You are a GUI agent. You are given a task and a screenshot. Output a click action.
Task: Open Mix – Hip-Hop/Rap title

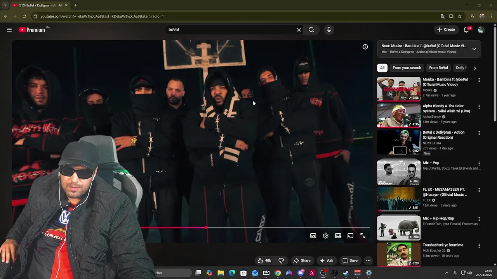click(438, 219)
